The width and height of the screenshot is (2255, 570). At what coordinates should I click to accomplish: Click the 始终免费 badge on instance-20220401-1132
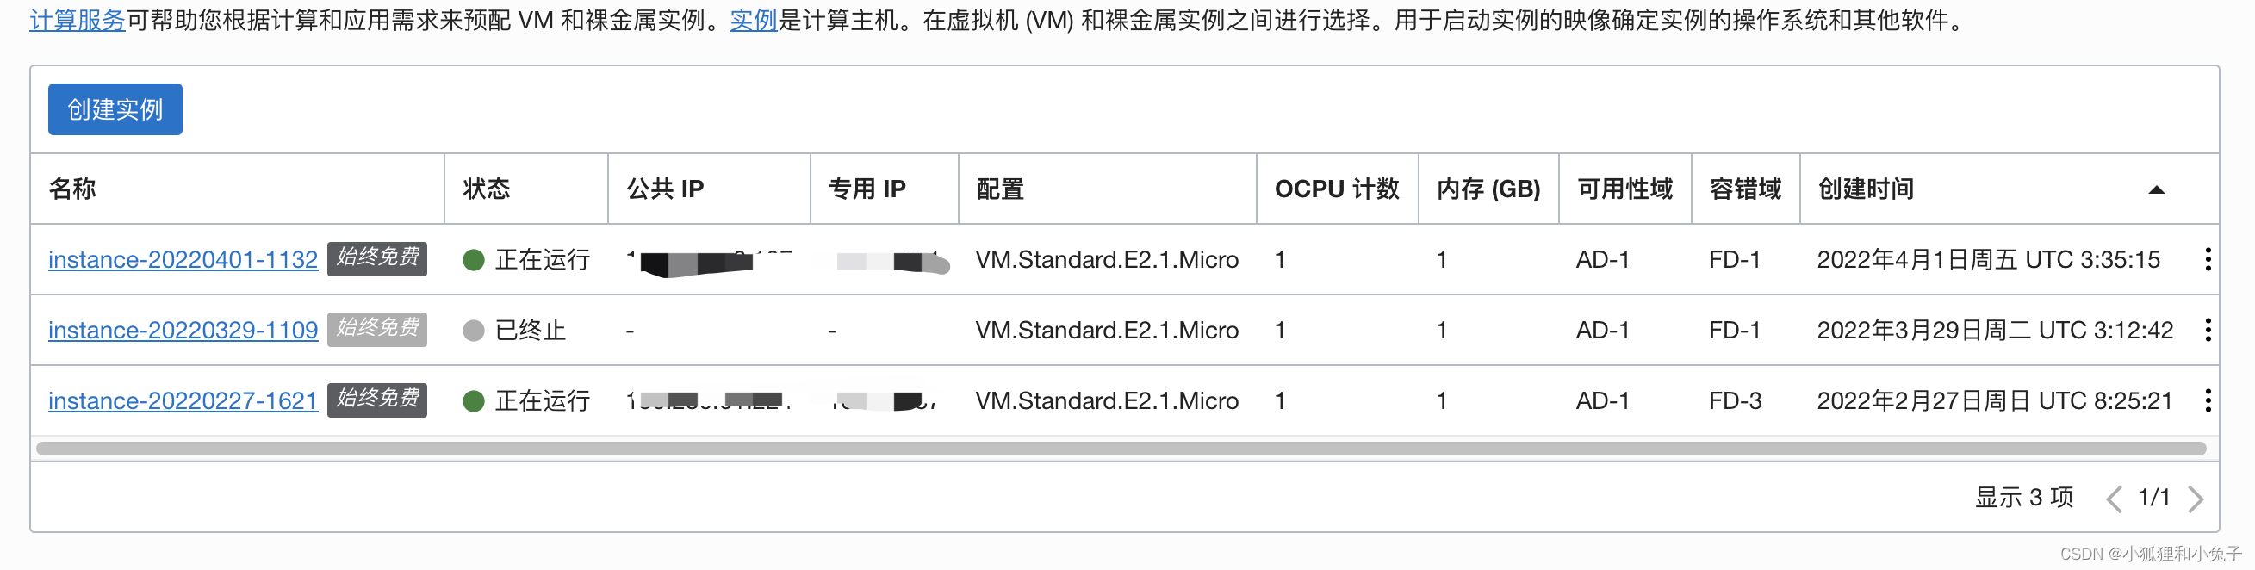[x=377, y=258]
